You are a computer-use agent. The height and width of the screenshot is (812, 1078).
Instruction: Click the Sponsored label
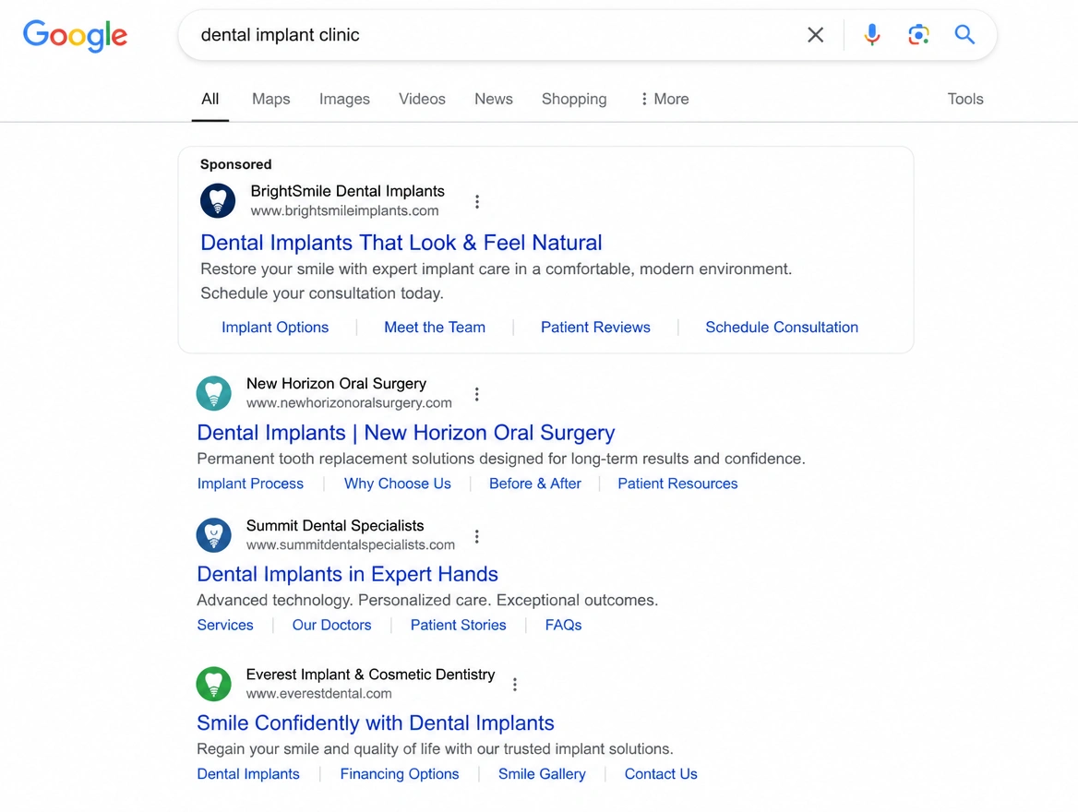pyautogui.click(x=236, y=164)
